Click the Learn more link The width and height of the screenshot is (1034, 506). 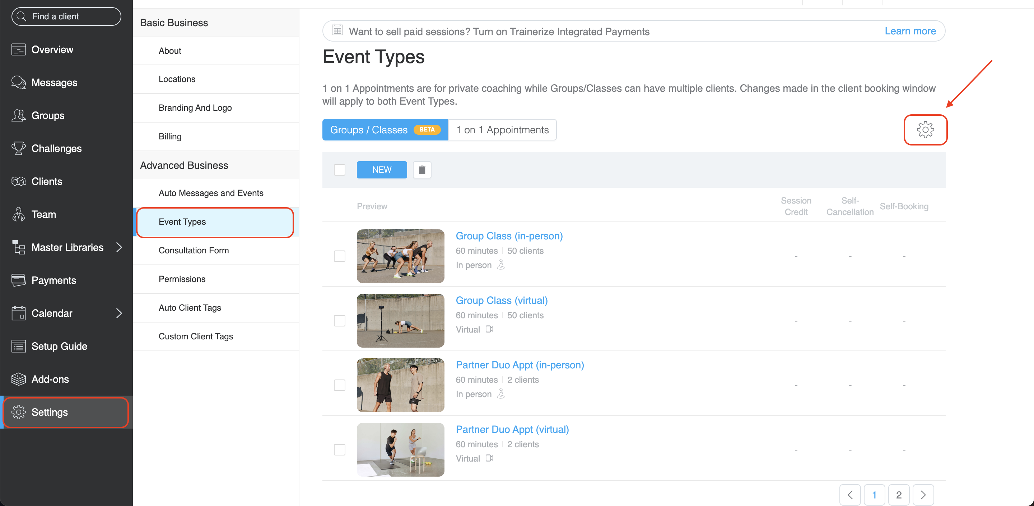click(910, 31)
